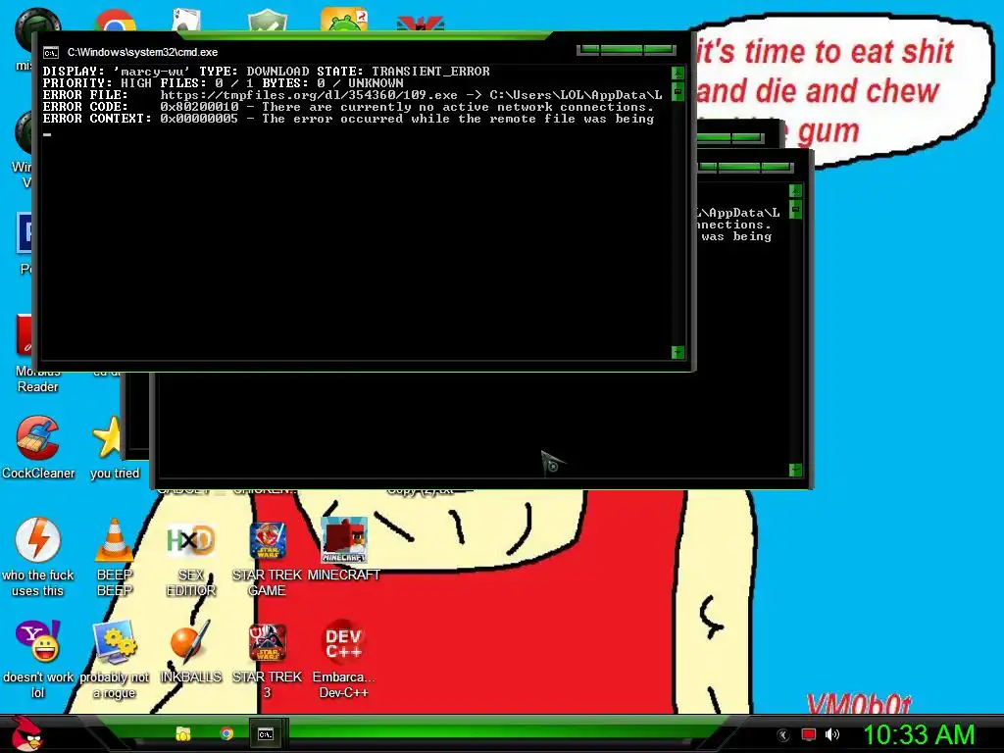Click the 'marcy-wu' display name text
The height and width of the screenshot is (753, 1004).
tap(151, 72)
